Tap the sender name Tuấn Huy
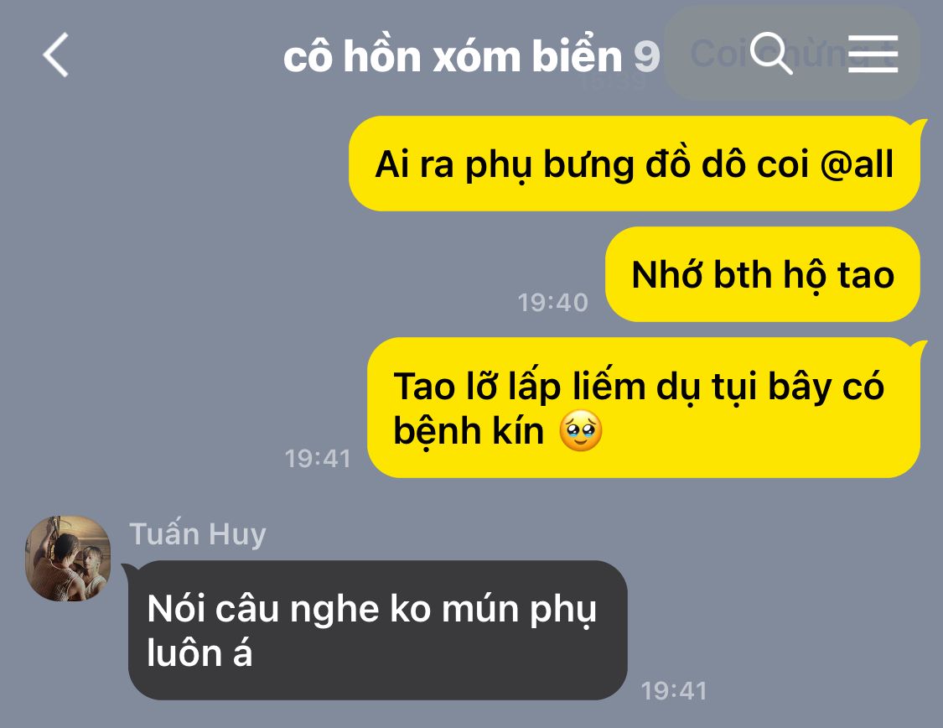This screenshot has height=728, width=943. (x=198, y=533)
